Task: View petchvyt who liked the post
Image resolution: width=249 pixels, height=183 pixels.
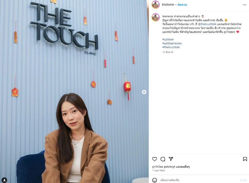Action: click(x=169, y=167)
